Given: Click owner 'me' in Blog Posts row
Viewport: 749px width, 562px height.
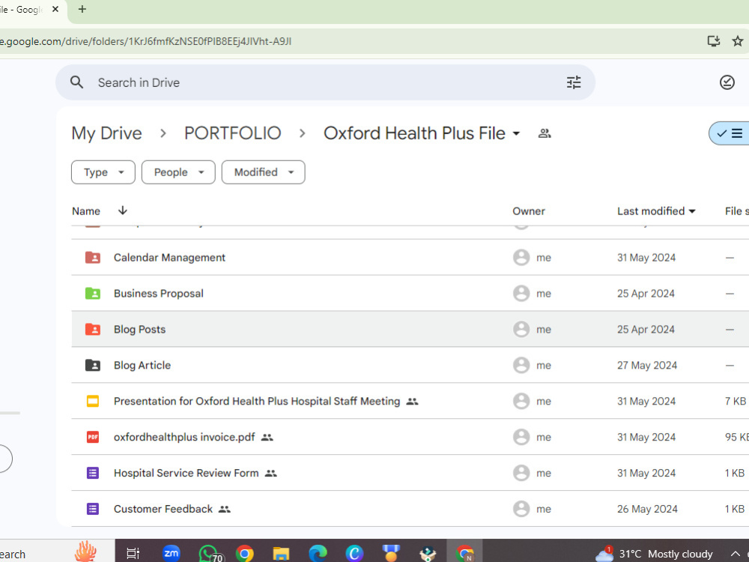Looking at the screenshot, I should [x=544, y=329].
